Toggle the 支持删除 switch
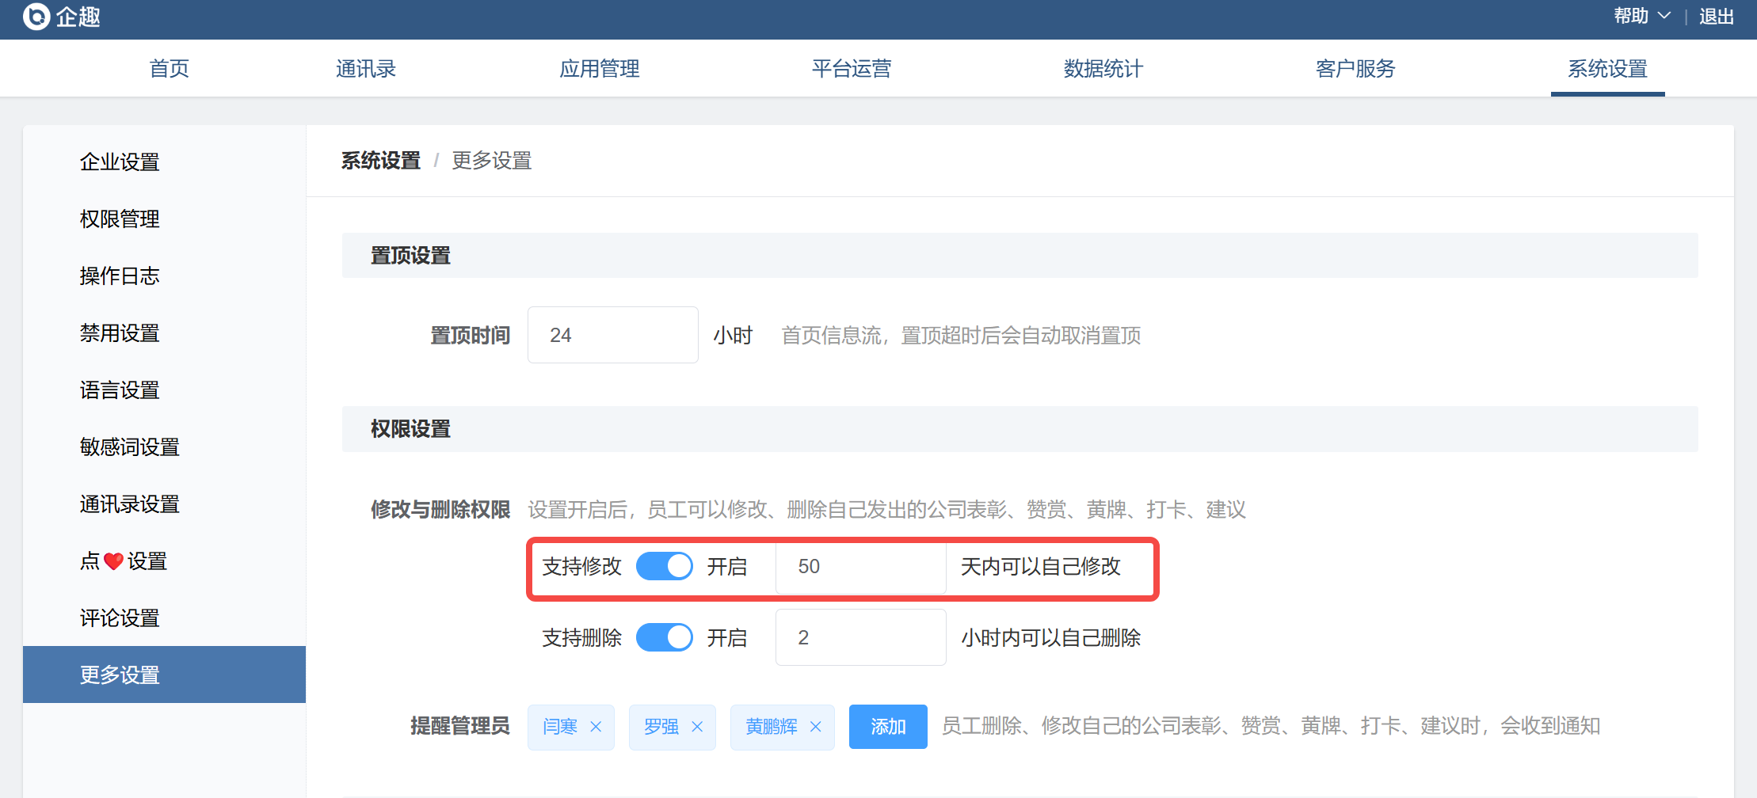This screenshot has width=1757, height=798. click(664, 638)
